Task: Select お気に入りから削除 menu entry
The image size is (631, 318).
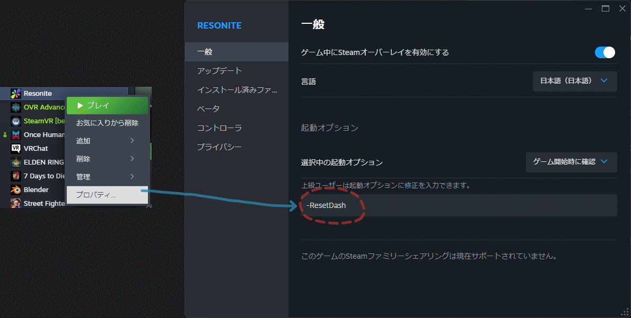Action: pos(108,123)
